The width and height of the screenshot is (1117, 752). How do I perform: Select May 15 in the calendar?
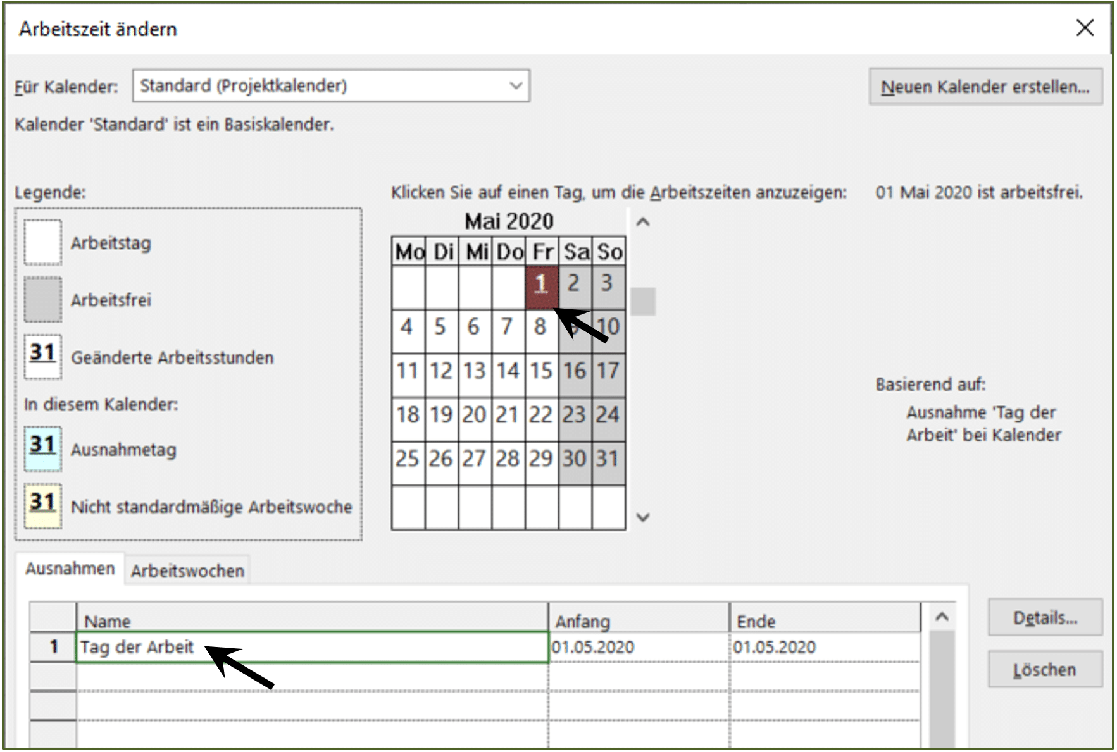542,375
